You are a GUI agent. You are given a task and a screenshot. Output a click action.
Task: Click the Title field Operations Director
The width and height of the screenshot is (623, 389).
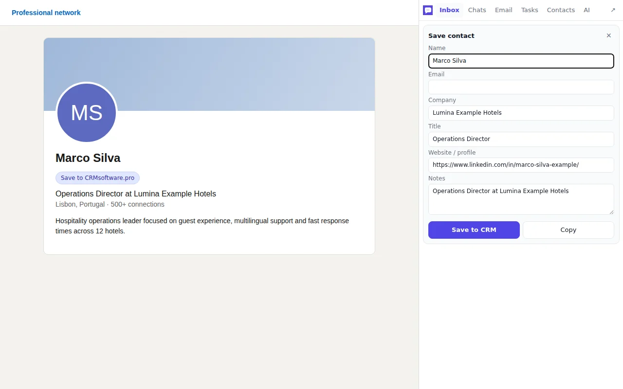tap(521, 139)
